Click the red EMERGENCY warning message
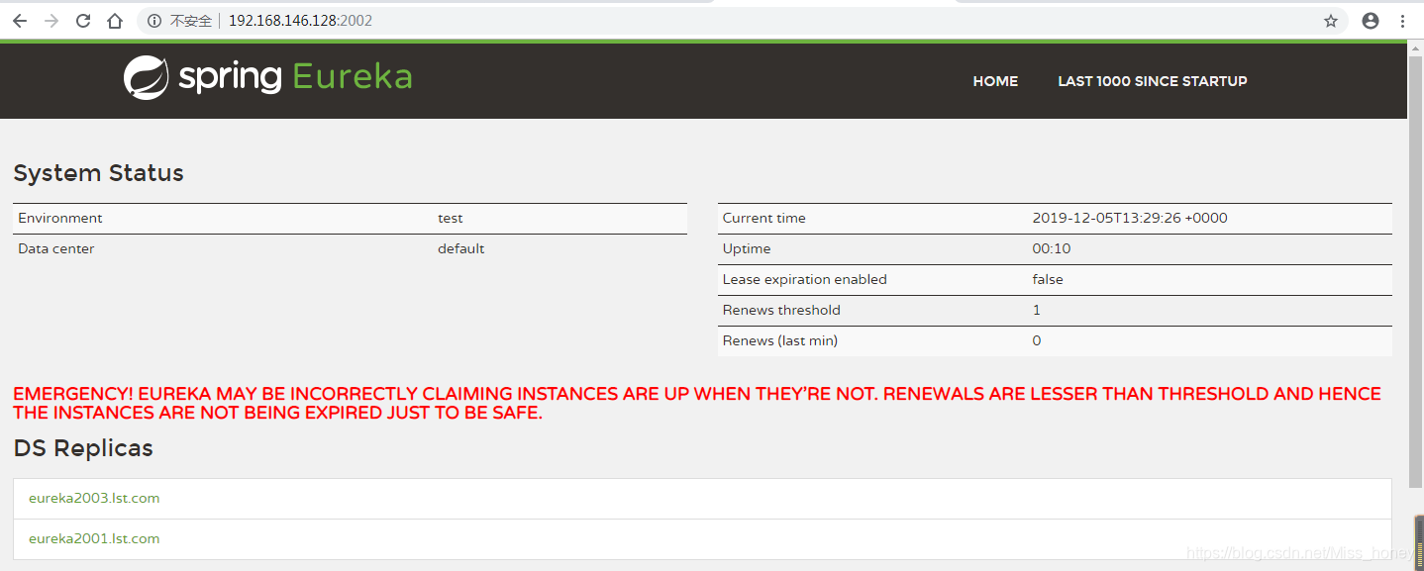This screenshot has width=1424, height=571. [697, 404]
